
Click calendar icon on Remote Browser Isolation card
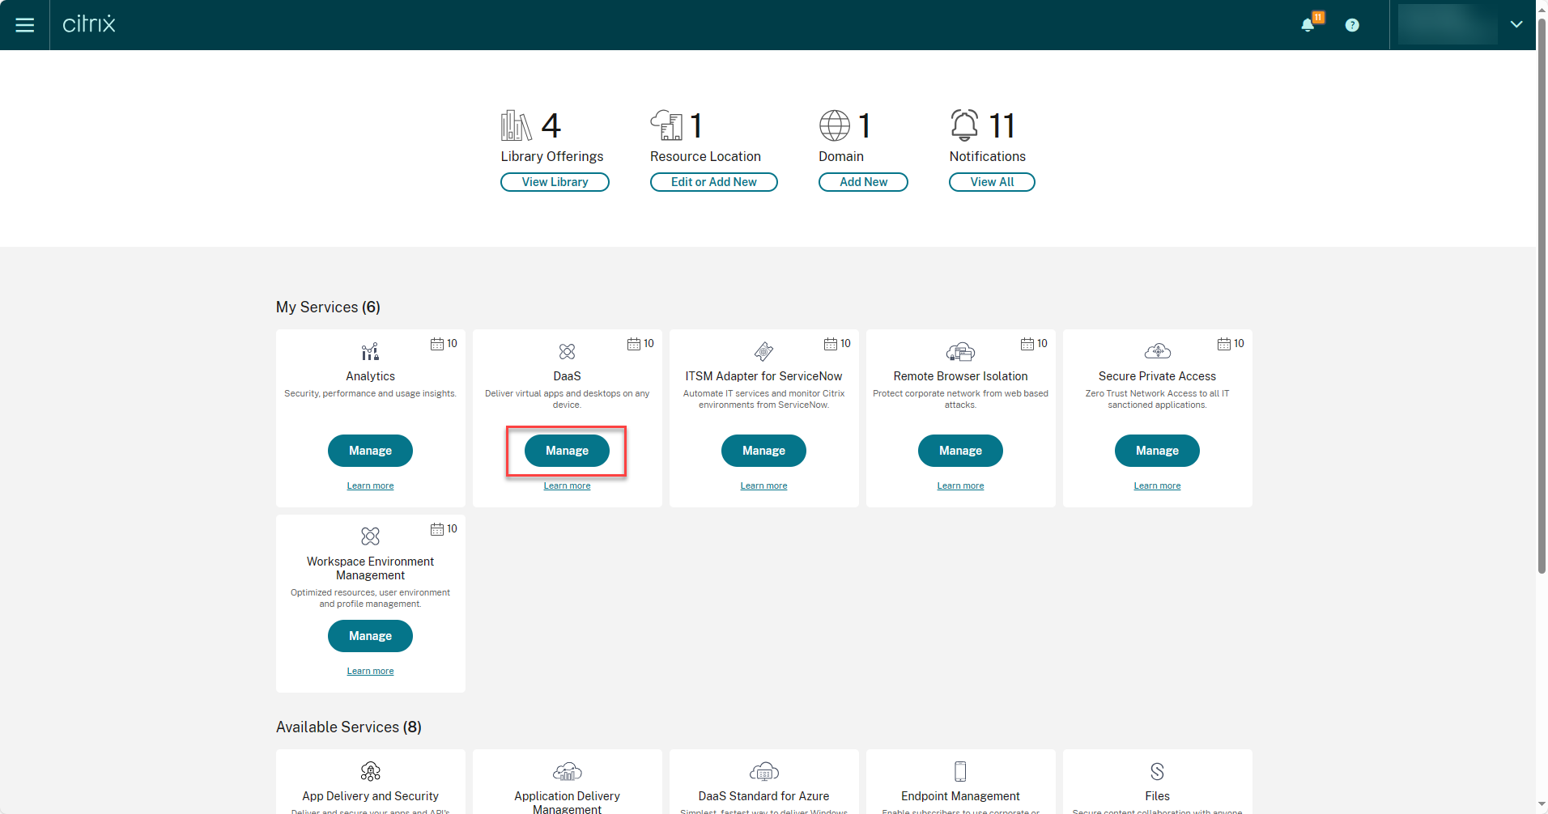point(1027,344)
